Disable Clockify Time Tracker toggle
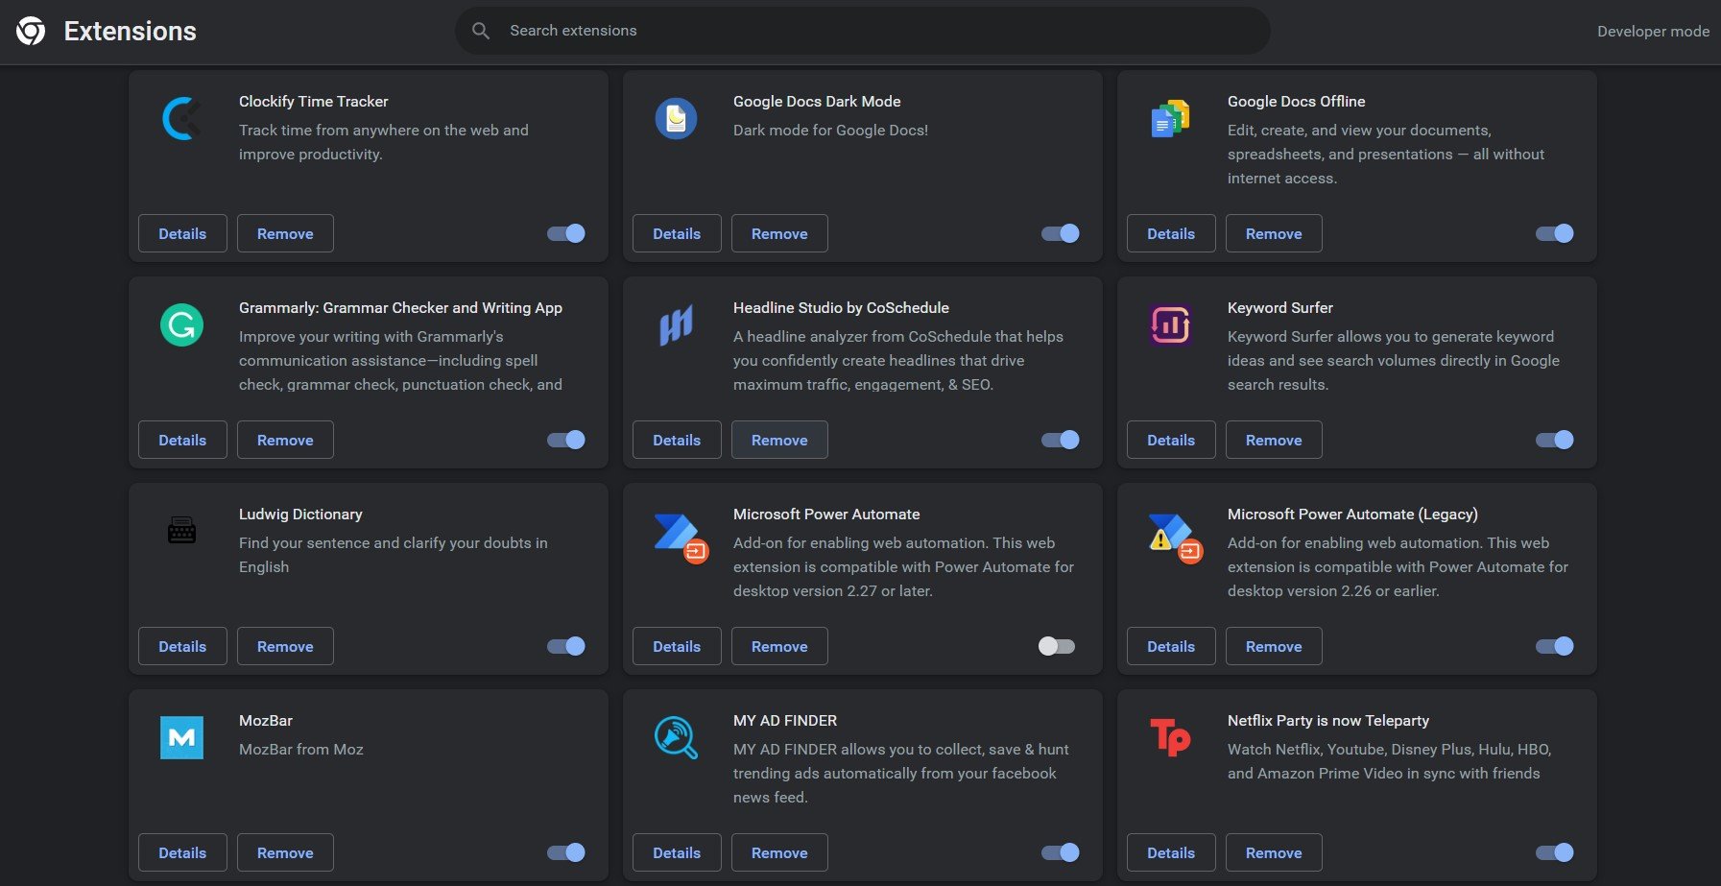Image resolution: width=1721 pixels, height=886 pixels. 566,233
